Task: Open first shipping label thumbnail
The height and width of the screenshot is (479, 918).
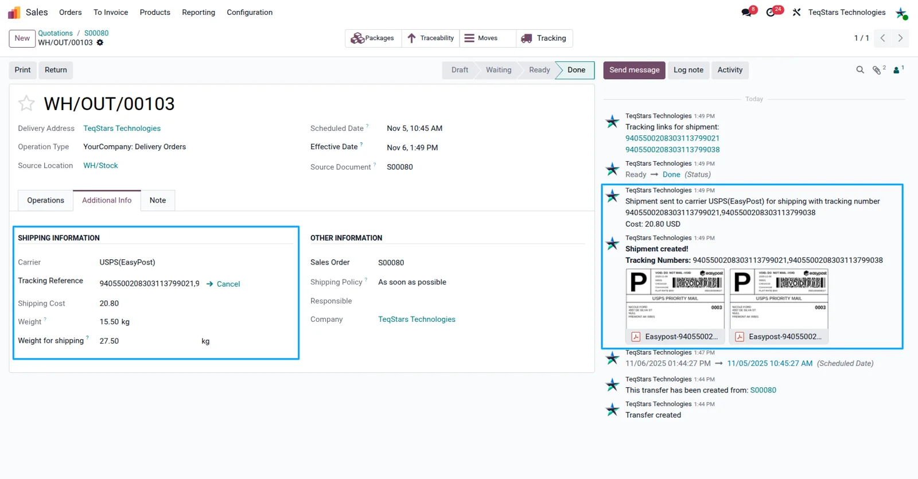Action: coord(675,298)
